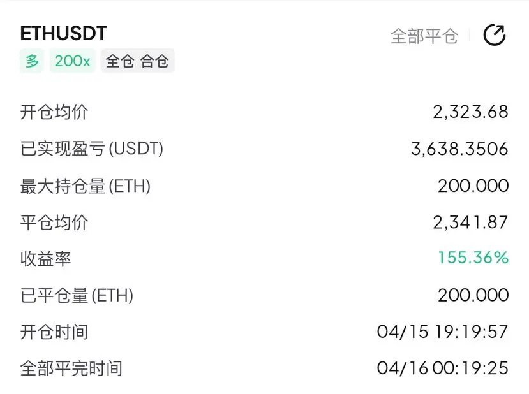Select realized PnL value 3,638.3506
This screenshot has width=529, height=394.
click(459, 149)
